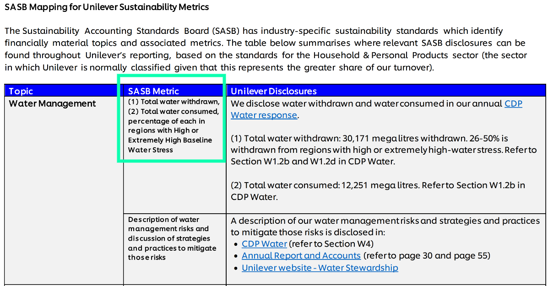Click 'We disclose water withdrawn and water consumed' sentence

pos(376,109)
